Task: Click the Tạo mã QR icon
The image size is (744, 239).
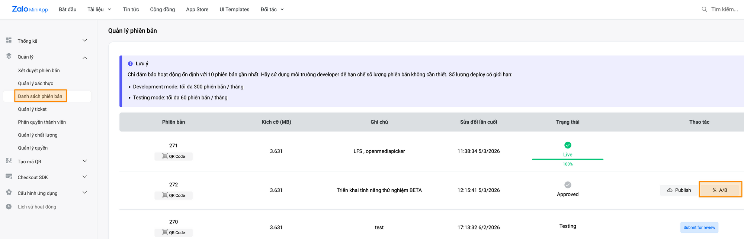Action: pos(9,161)
